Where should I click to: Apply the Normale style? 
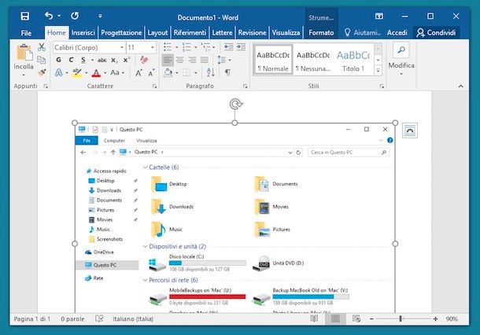coord(273,60)
